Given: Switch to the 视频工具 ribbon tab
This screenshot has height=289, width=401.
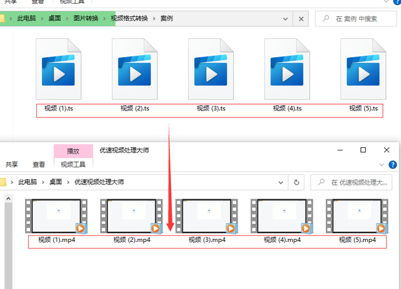Looking at the screenshot, I should click(73, 164).
